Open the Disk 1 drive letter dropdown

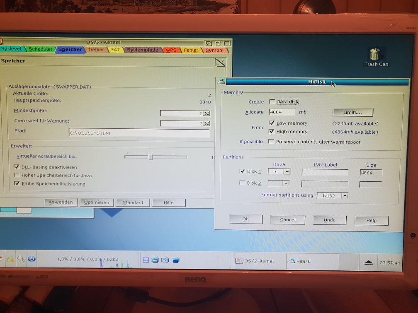(x=287, y=172)
